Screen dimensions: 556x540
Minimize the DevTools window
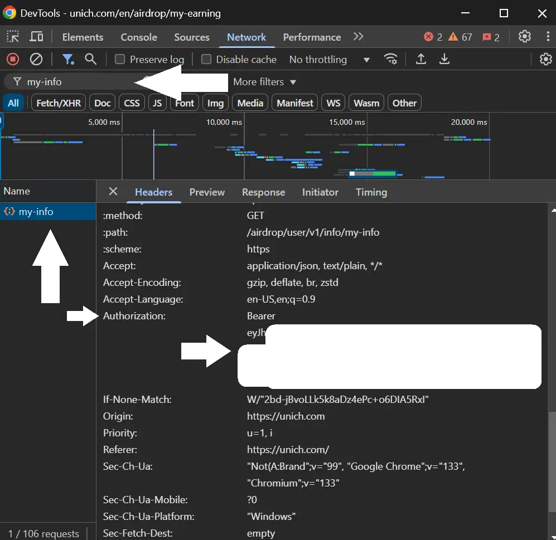coord(465,13)
